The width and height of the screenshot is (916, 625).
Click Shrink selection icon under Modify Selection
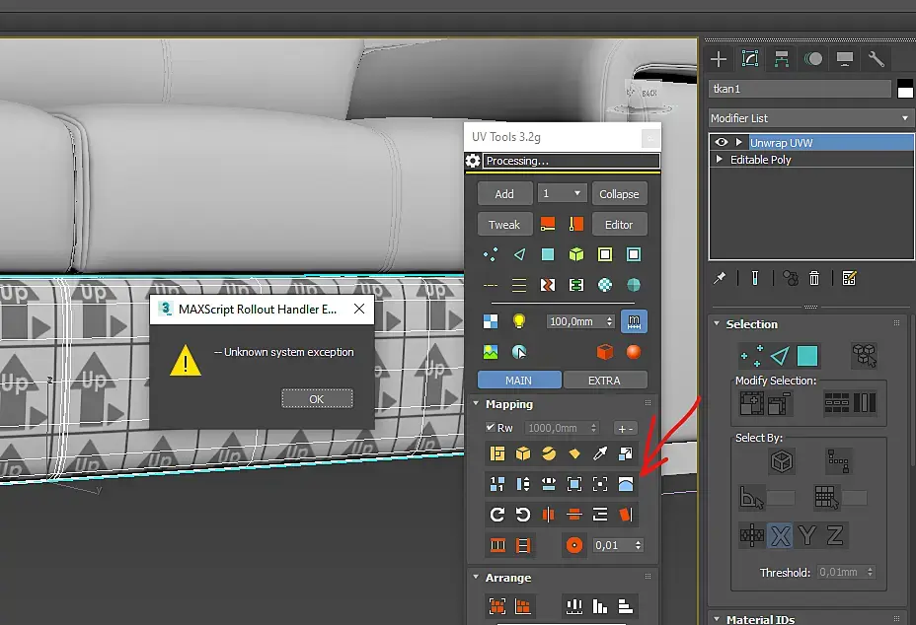[780, 403]
